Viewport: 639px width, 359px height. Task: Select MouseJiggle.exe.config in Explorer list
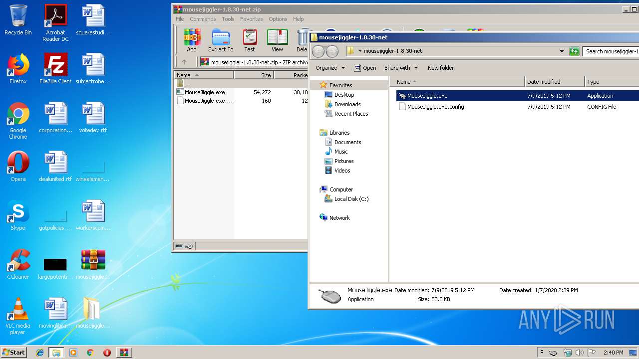coord(517,107)
